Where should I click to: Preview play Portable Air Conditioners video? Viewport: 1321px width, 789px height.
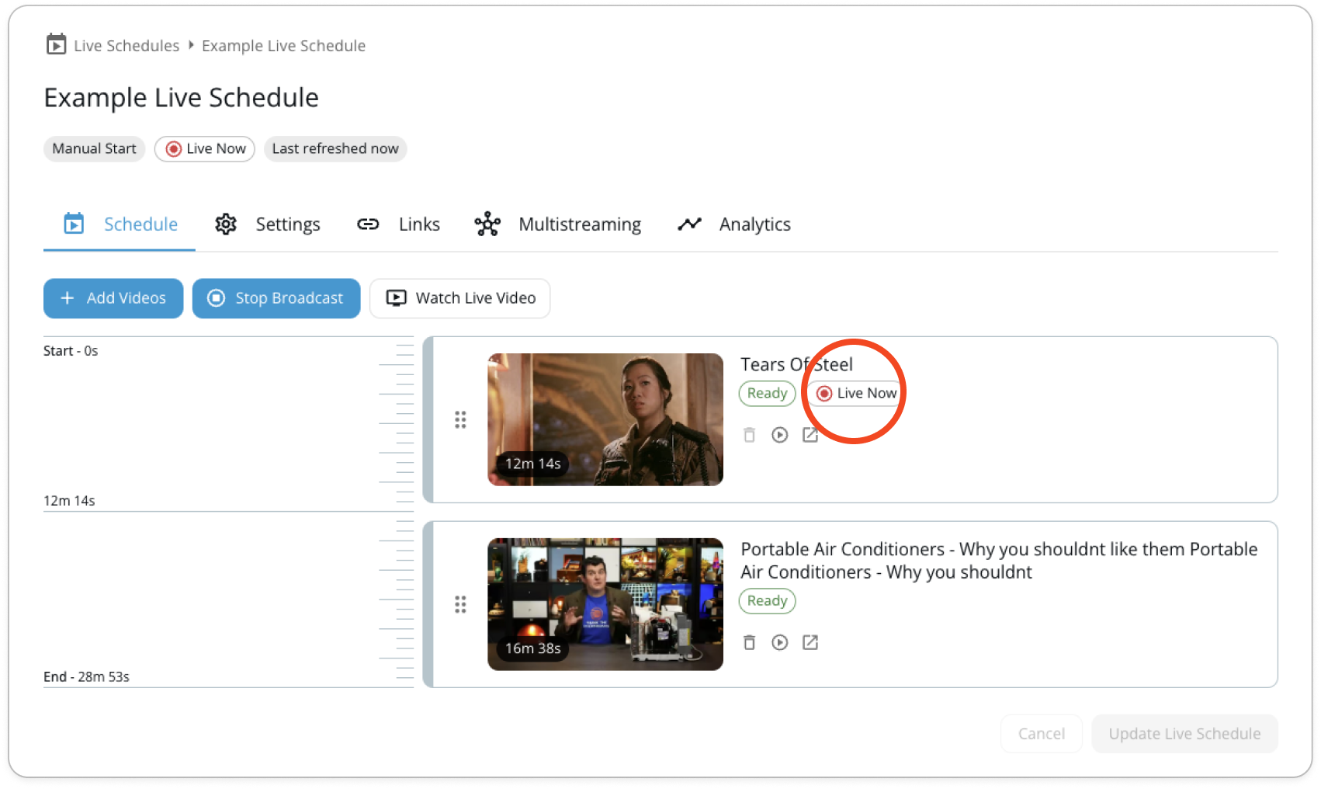coord(780,642)
